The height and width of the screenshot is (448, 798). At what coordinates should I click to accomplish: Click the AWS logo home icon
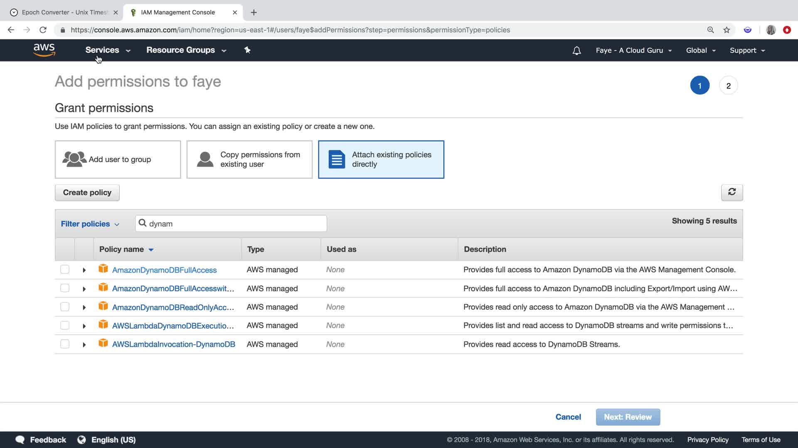click(x=44, y=50)
